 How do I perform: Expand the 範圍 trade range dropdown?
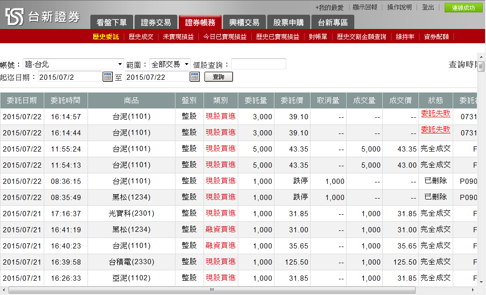tap(186, 64)
